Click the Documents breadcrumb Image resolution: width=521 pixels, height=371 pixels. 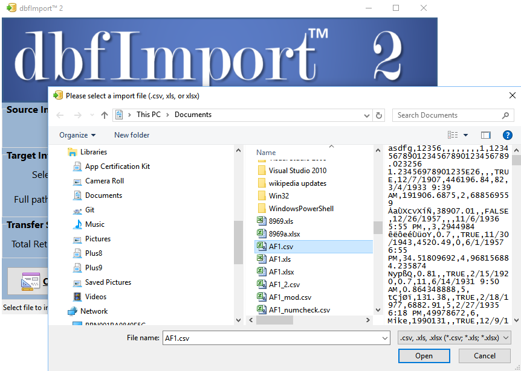(x=193, y=115)
